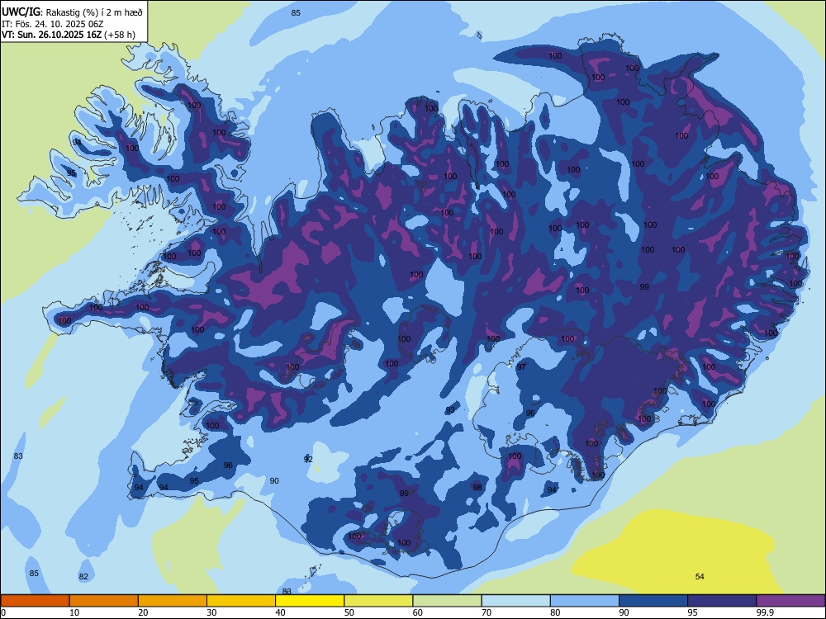Click the legend tick label '99.9'
This screenshot has height=619, width=826.
[765, 612]
